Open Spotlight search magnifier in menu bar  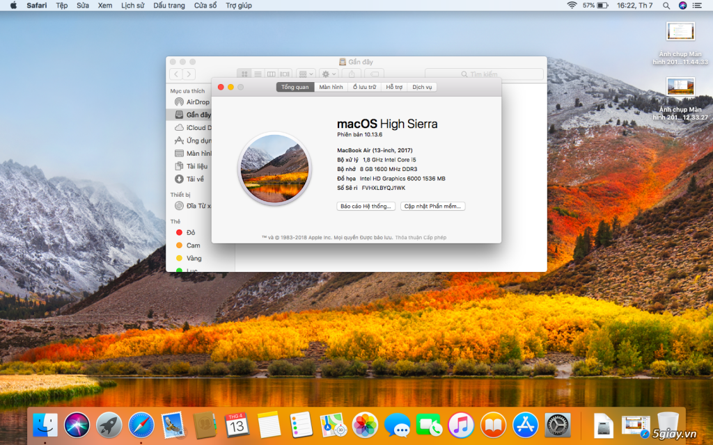(x=666, y=6)
